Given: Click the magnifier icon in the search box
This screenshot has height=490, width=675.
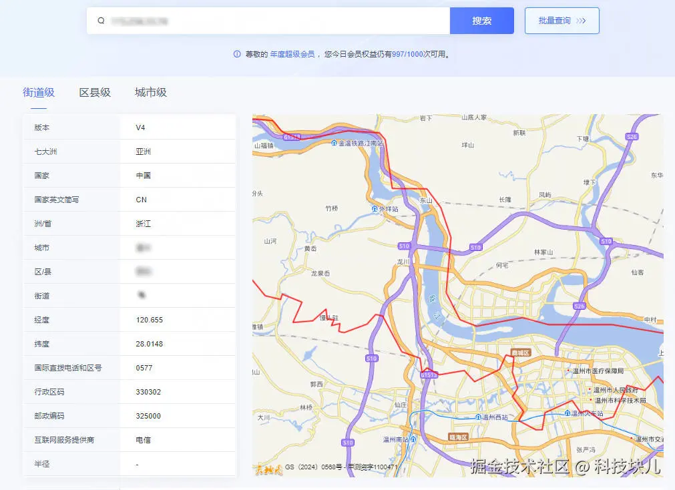Looking at the screenshot, I should point(100,21).
